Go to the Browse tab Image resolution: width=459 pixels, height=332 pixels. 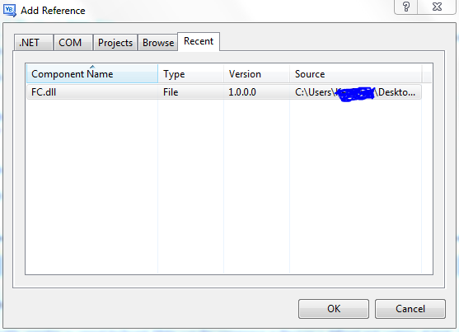coord(158,43)
